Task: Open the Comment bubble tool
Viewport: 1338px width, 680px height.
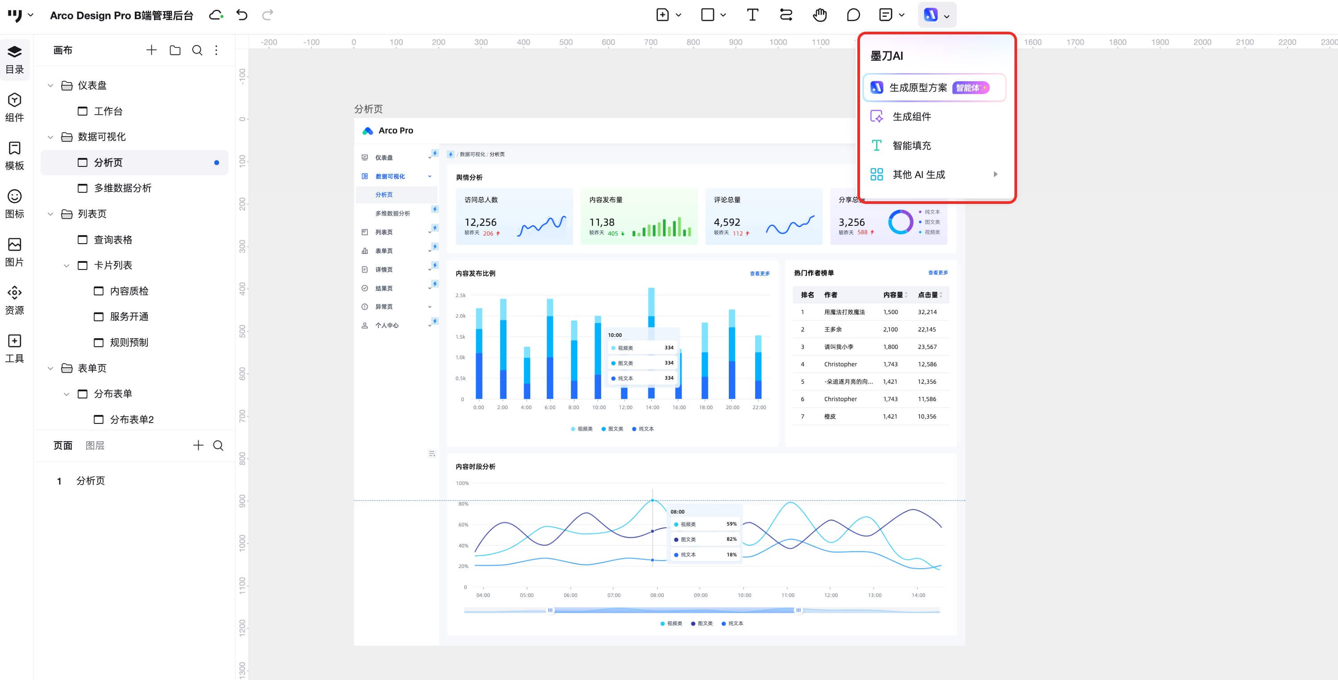Action: click(853, 15)
